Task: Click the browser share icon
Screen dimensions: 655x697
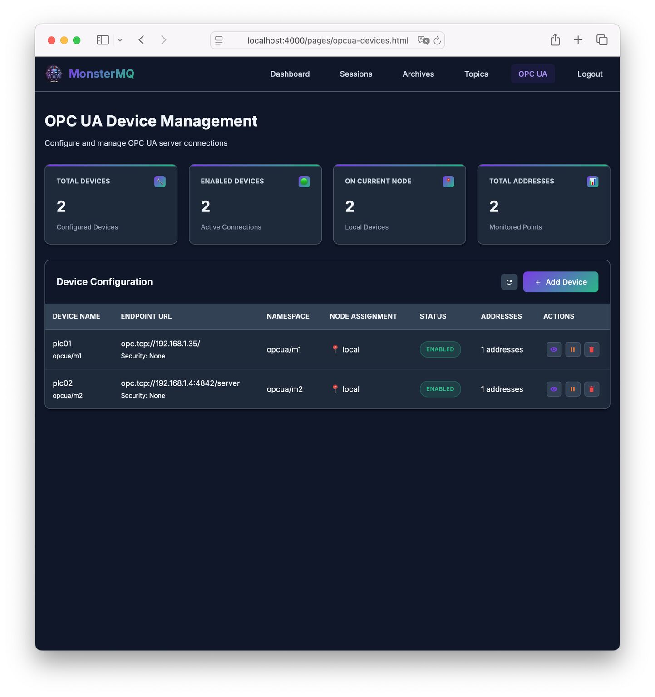Action: pyautogui.click(x=555, y=40)
